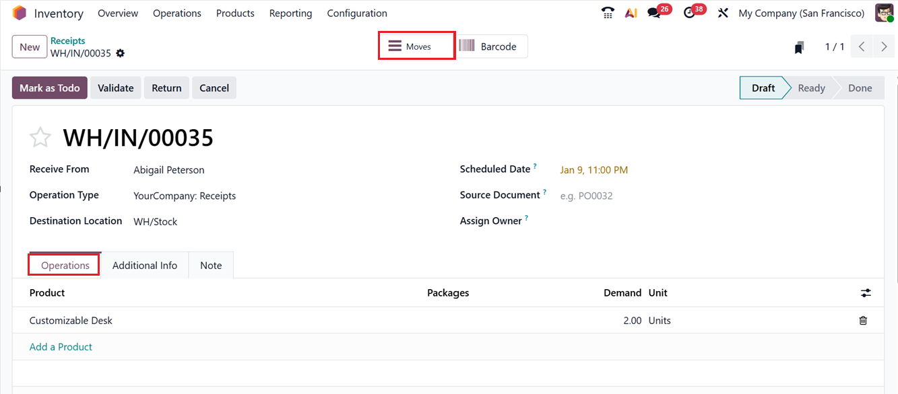Navigate to the next record with right arrow
The image size is (898, 394).
click(884, 46)
